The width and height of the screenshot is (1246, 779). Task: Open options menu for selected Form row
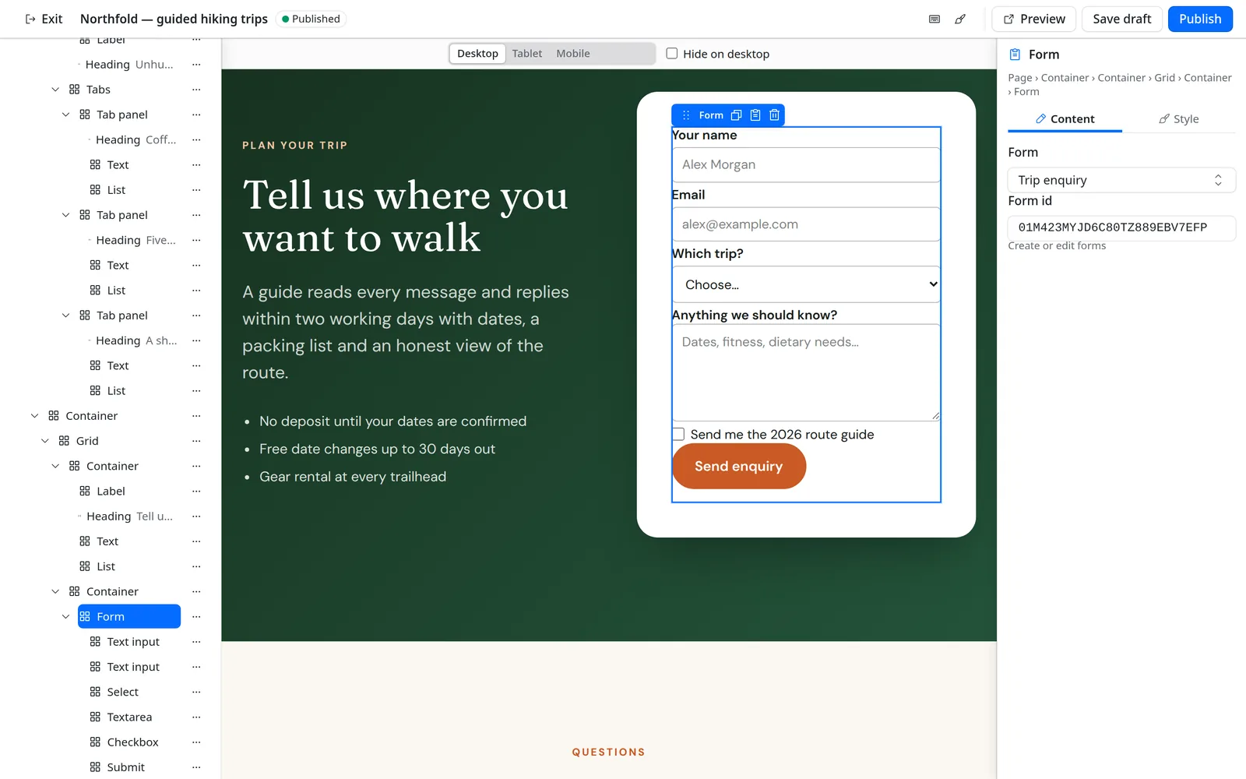coord(196,617)
